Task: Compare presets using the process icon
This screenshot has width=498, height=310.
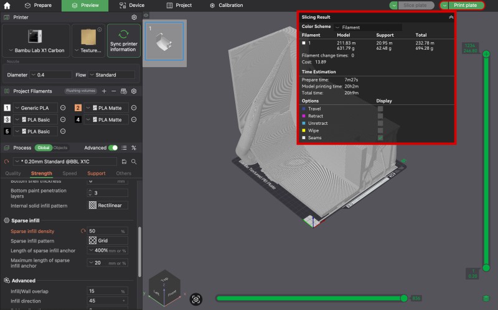Action: [x=134, y=148]
